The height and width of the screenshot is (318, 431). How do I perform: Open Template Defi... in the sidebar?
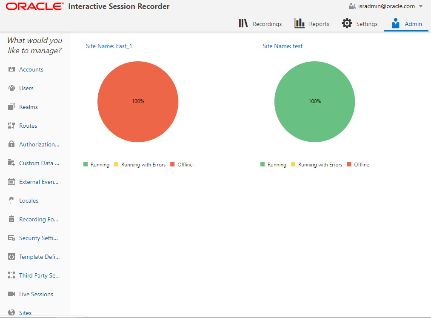tap(39, 257)
